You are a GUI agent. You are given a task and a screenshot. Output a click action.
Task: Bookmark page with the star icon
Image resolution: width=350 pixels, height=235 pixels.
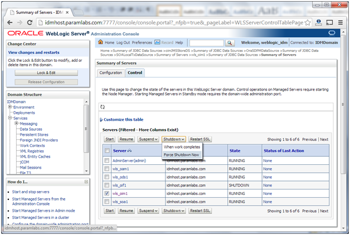point(308,22)
